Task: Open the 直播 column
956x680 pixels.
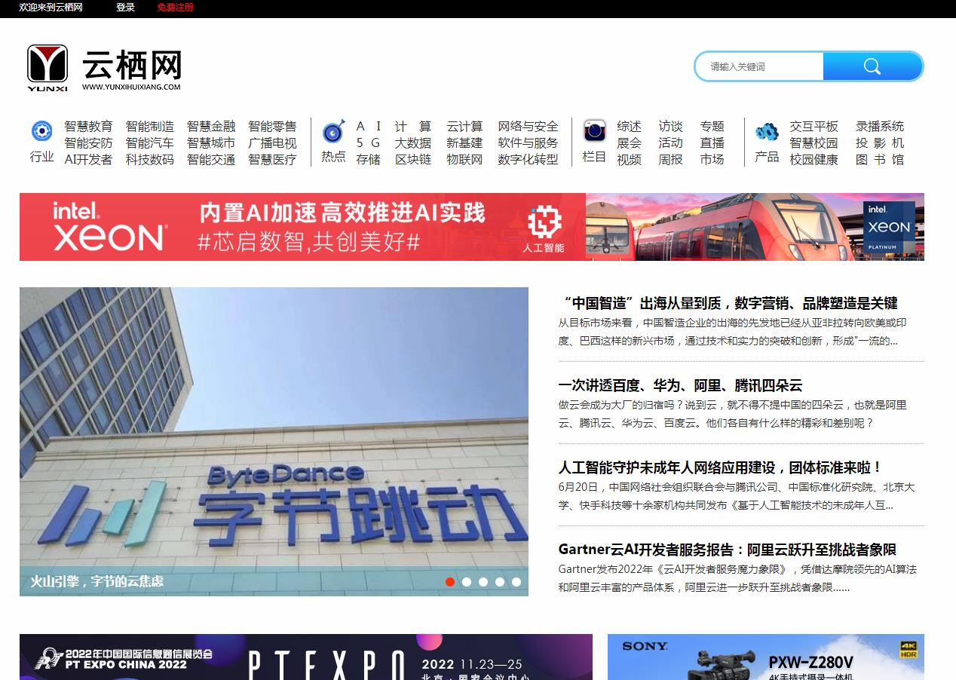Action: [712, 143]
